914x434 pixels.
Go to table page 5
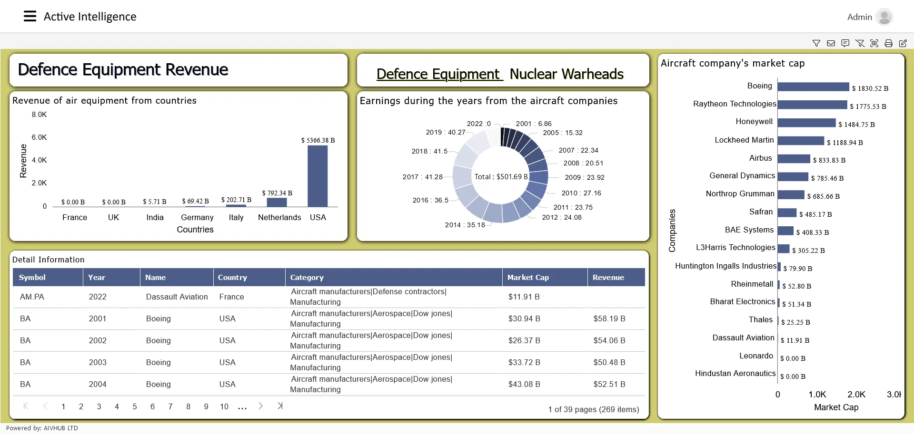pyautogui.click(x=135, y=406)
